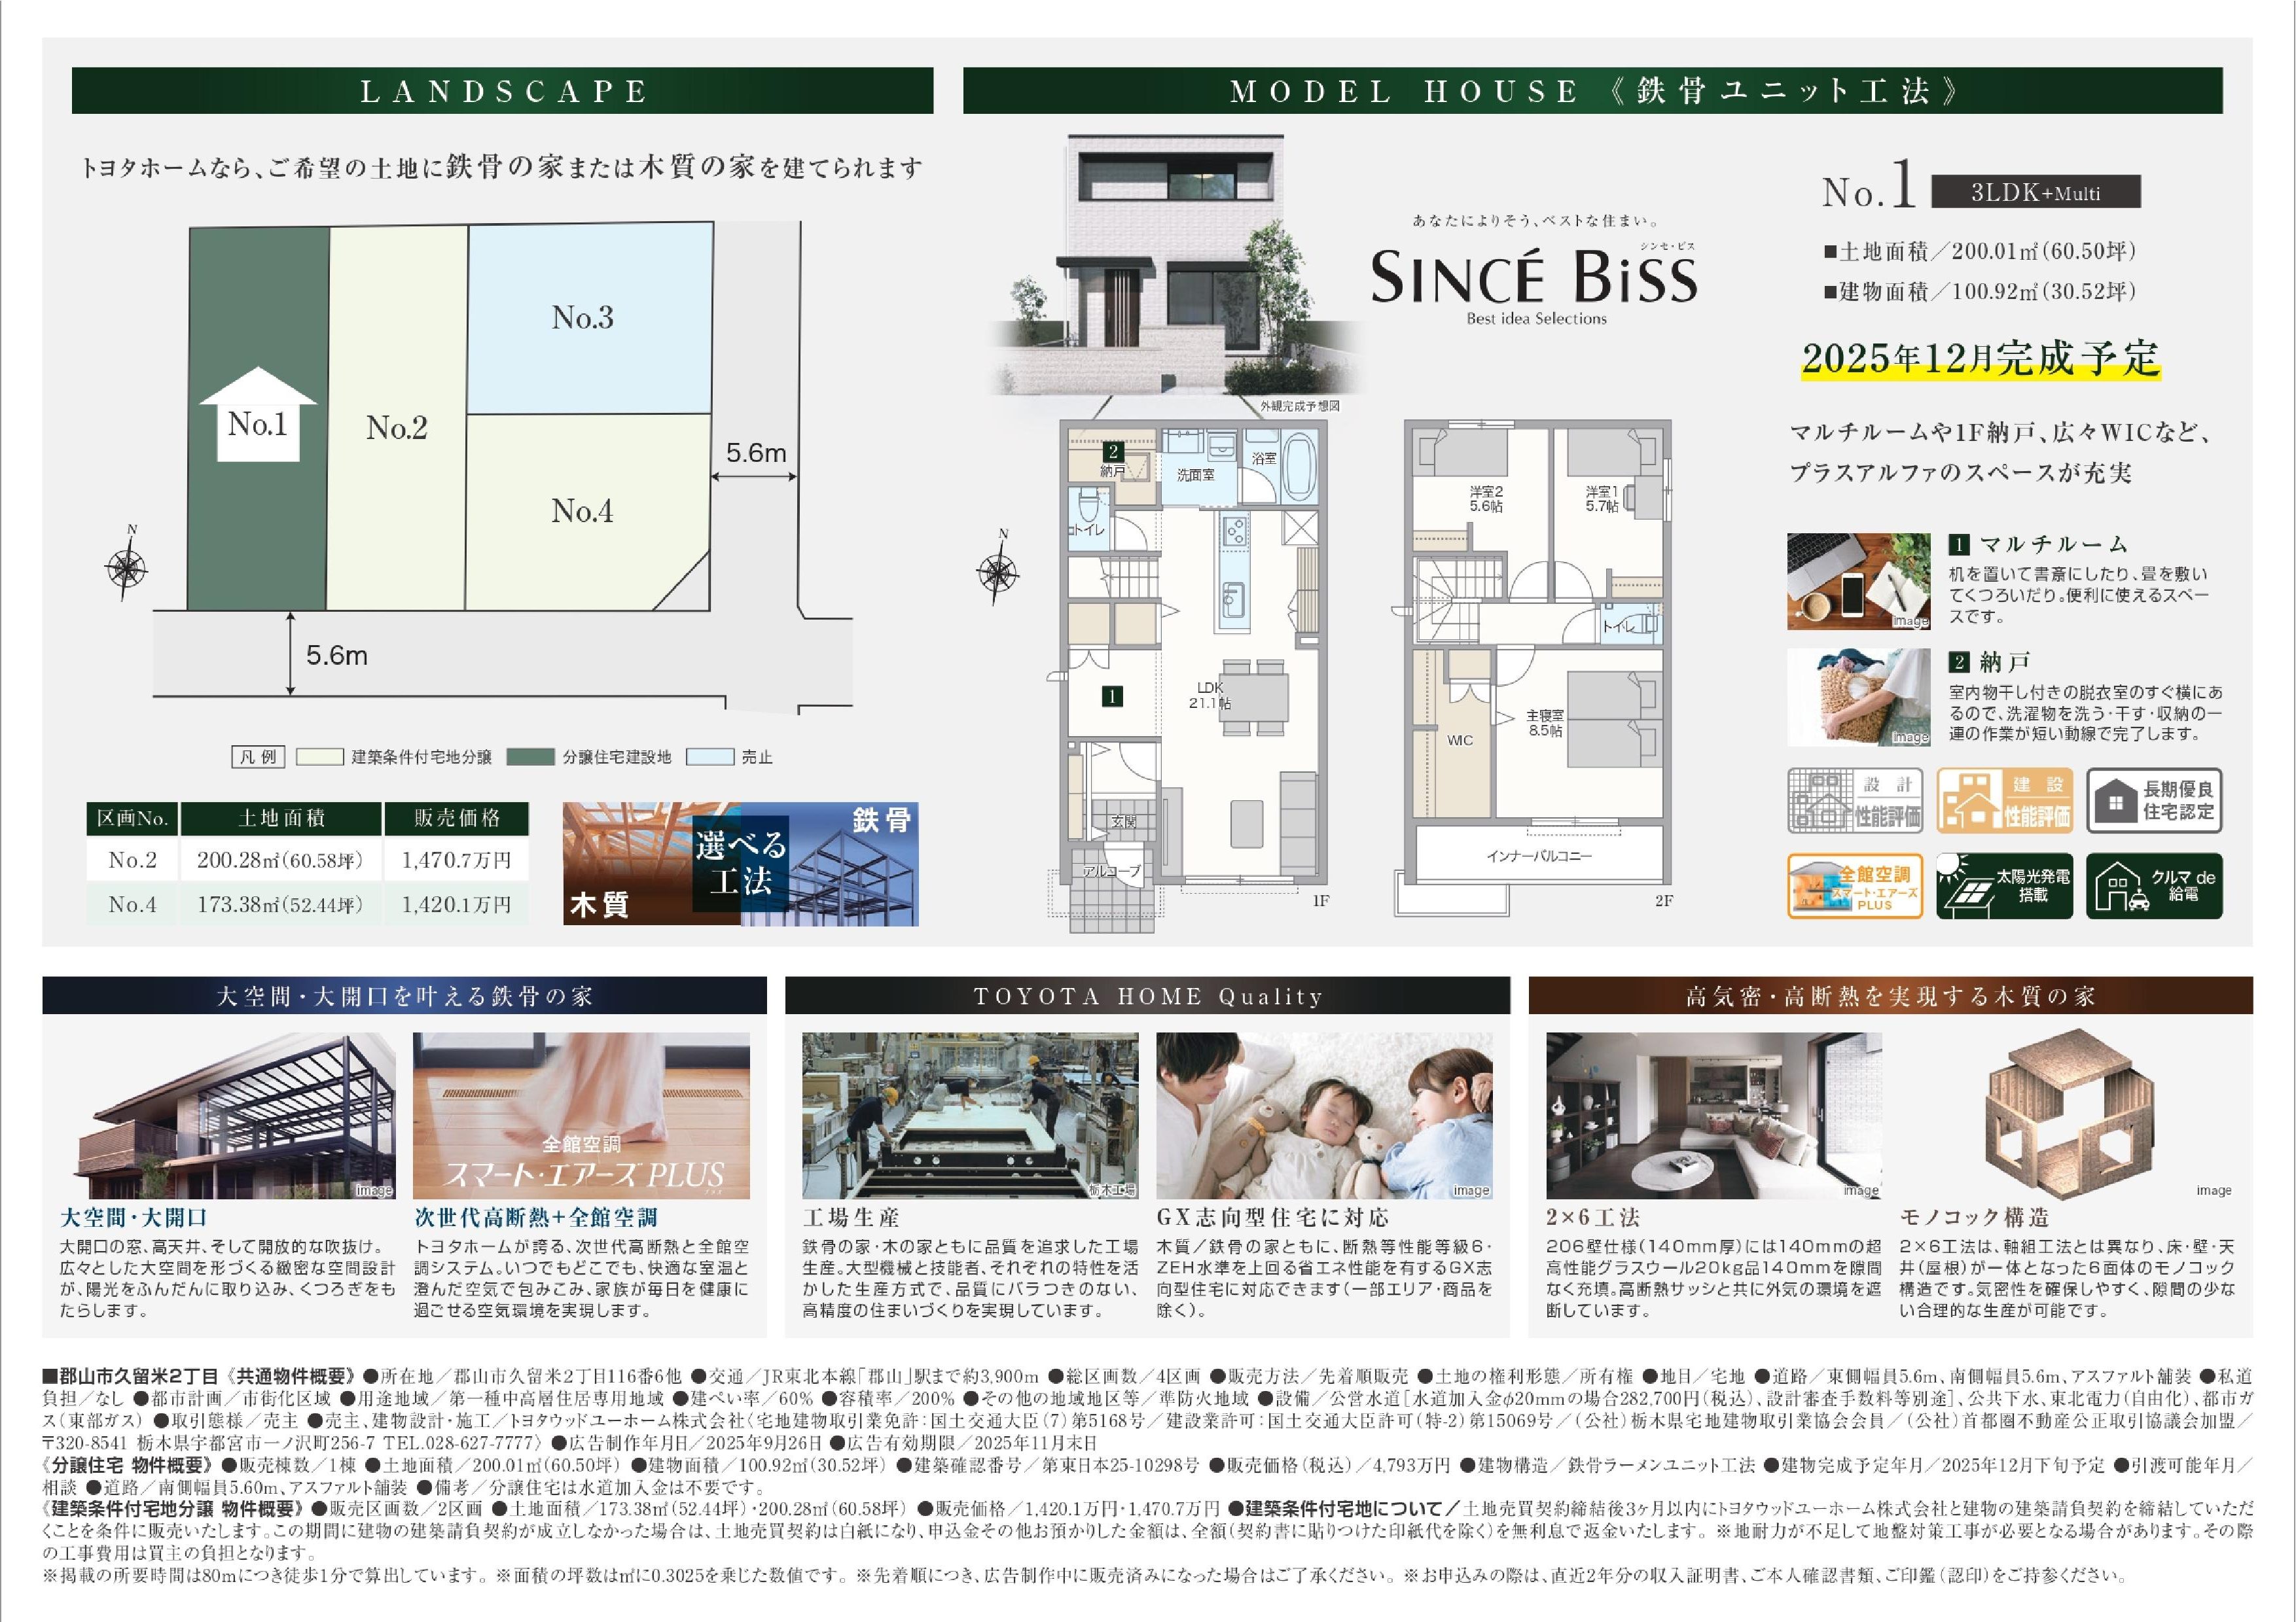Click the 建設性能評価 orange badge icon
The width and height of the screenshot is (2296, 1622).
2005,800
